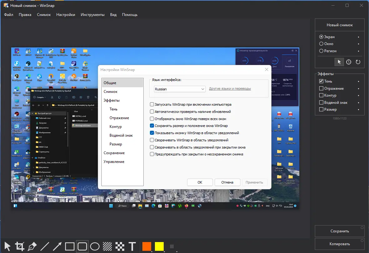Image resolution: width=369 pixels, height=253 pixels.
Task: Select the arrow pointer tool in bottom toolbar
Action: point(7,246)
